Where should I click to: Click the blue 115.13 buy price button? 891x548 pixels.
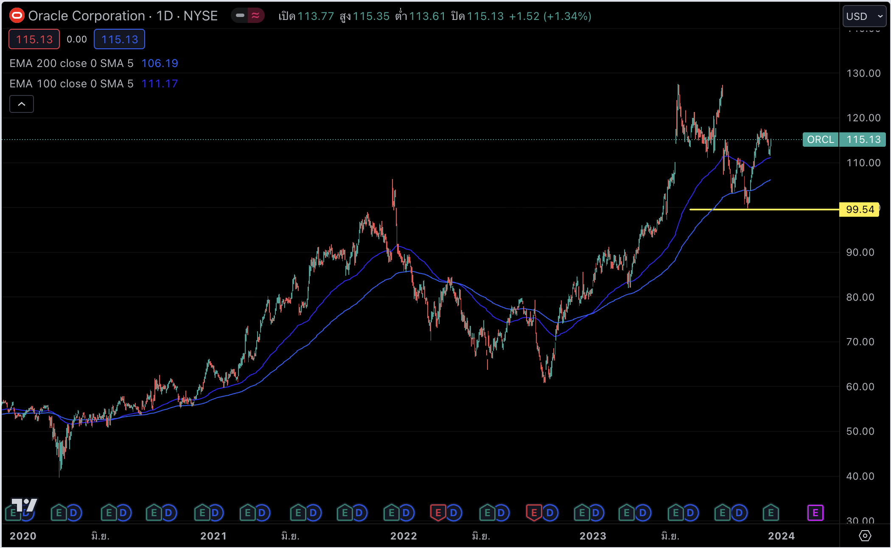point(119,39)
